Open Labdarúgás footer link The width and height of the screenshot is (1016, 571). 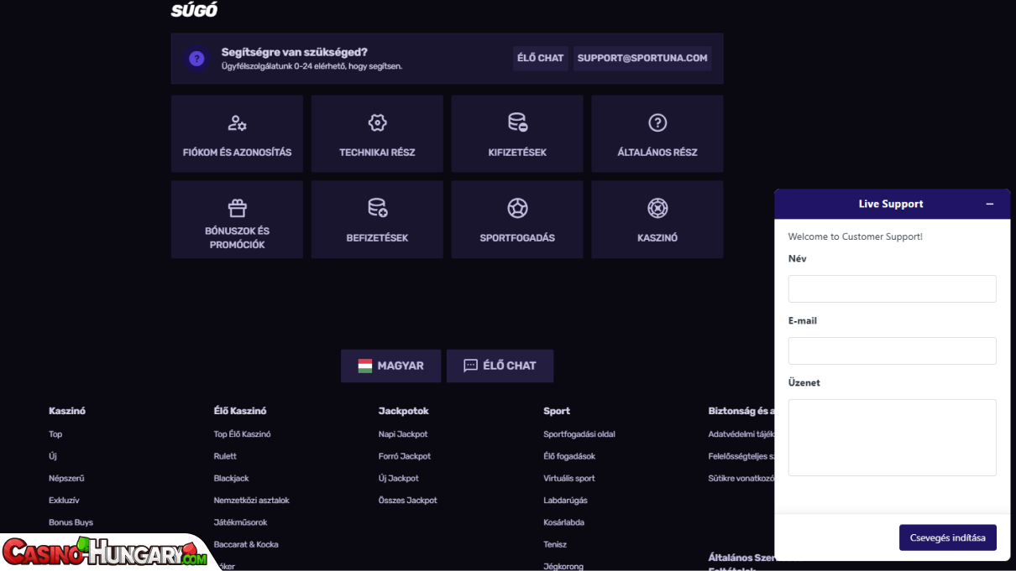565,500
